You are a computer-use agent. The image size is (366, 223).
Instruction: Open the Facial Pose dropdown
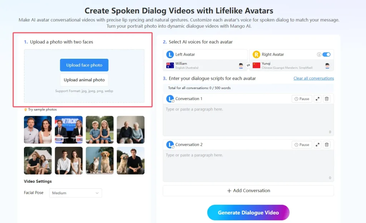[x=75, y=193]
